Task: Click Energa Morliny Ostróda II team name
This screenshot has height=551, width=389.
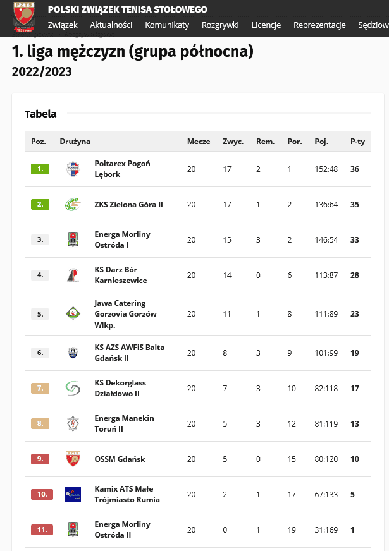Action: (123, 530)
